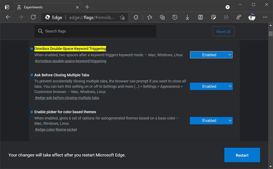This screenshot has height=169, width=273.
Task: Click the Share icon in the toolbar
Action: point(226,17)
